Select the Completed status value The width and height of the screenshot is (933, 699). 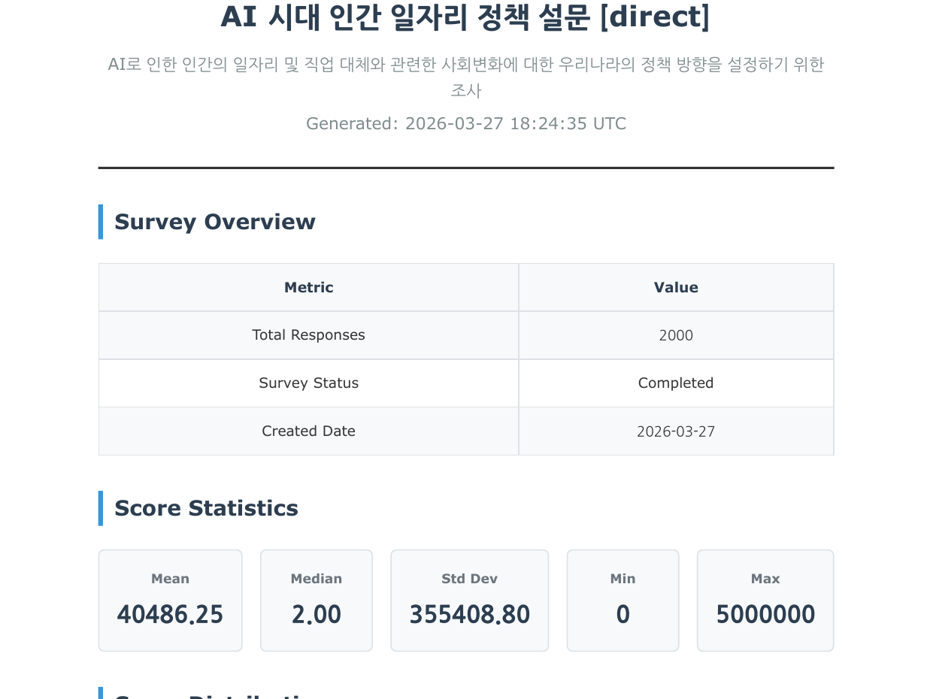675,383
